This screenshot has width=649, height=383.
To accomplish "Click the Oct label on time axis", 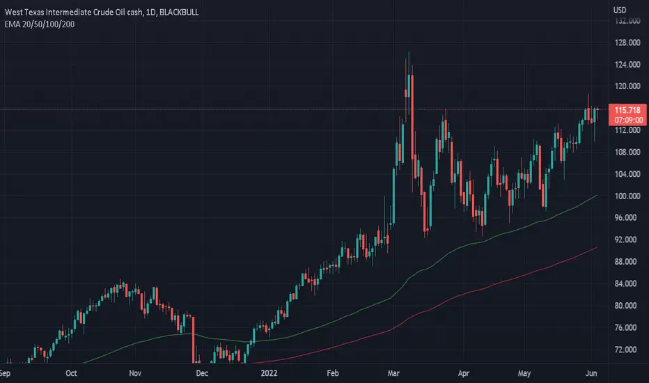I will 71,373.
